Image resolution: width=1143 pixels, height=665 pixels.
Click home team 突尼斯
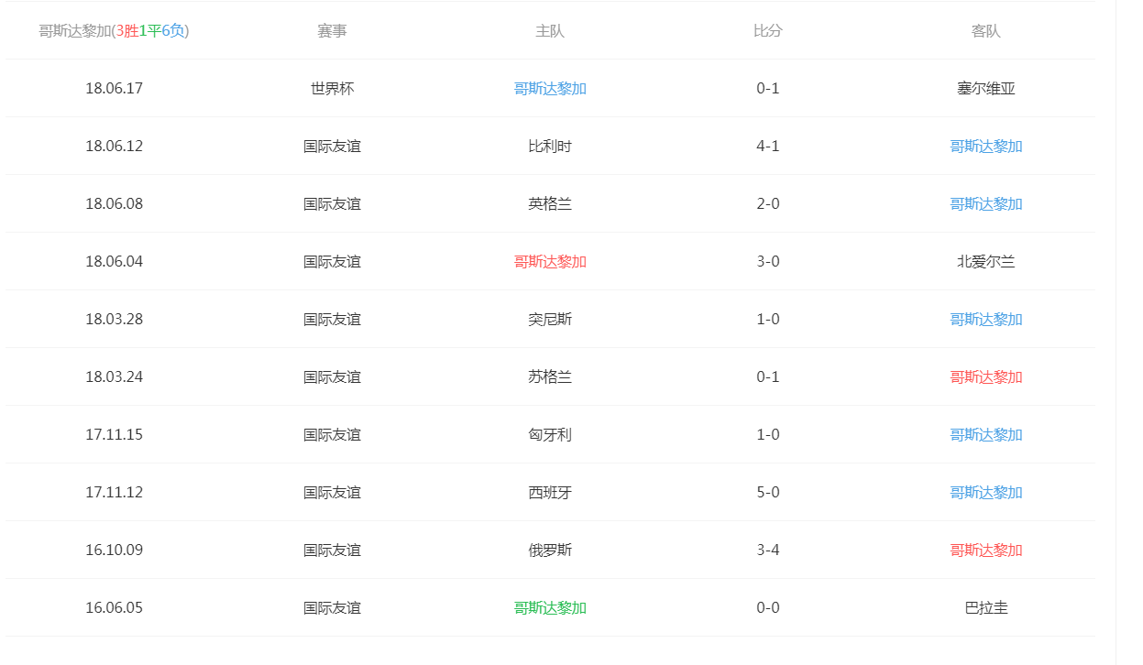point(550,320)
